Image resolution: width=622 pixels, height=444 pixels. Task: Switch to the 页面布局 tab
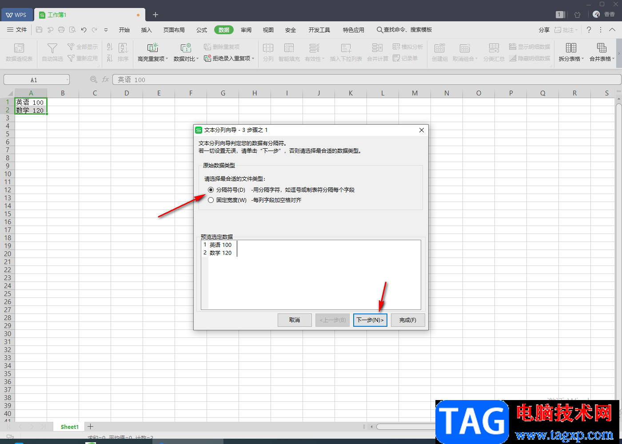[174, 30]
